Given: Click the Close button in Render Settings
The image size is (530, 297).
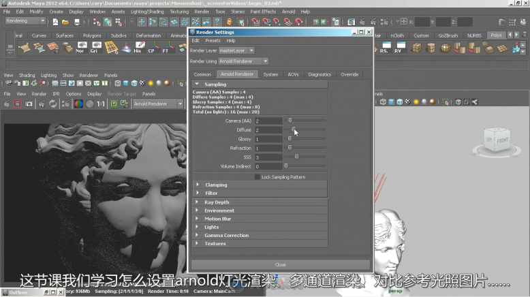Looking at the screenshot, I should click(x=280, y=264).
